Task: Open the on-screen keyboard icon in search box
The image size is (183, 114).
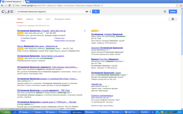Action: (87, 12)
